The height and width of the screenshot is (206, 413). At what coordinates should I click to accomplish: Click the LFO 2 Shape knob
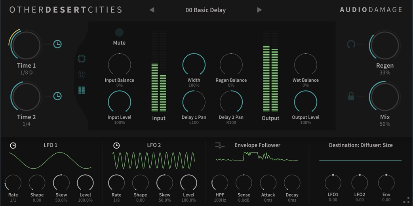[141, 183]
